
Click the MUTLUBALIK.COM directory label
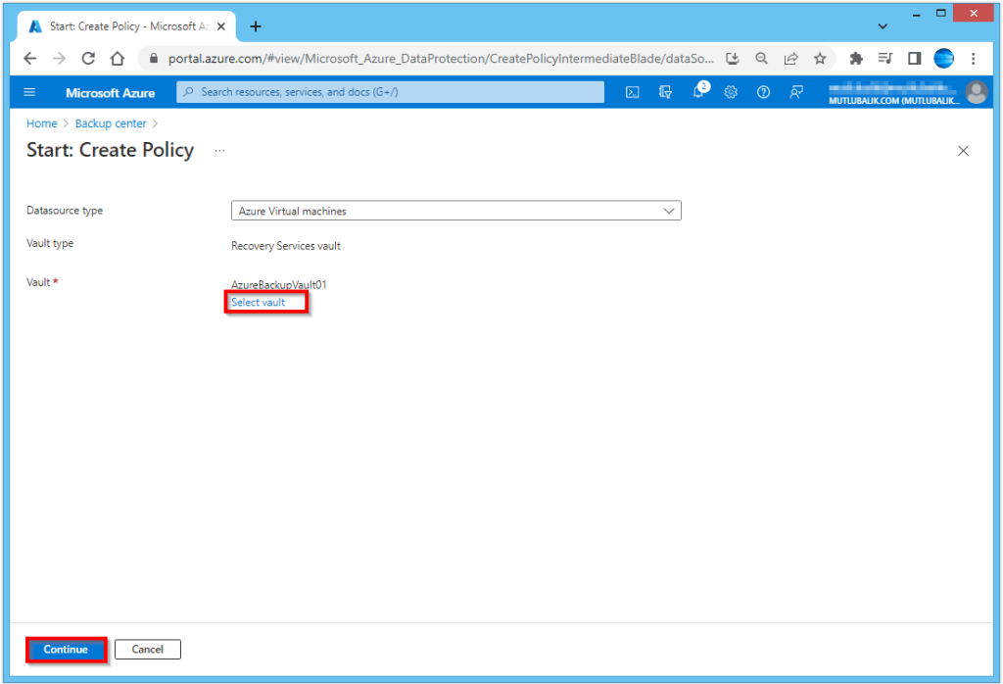tap(893, 101)
